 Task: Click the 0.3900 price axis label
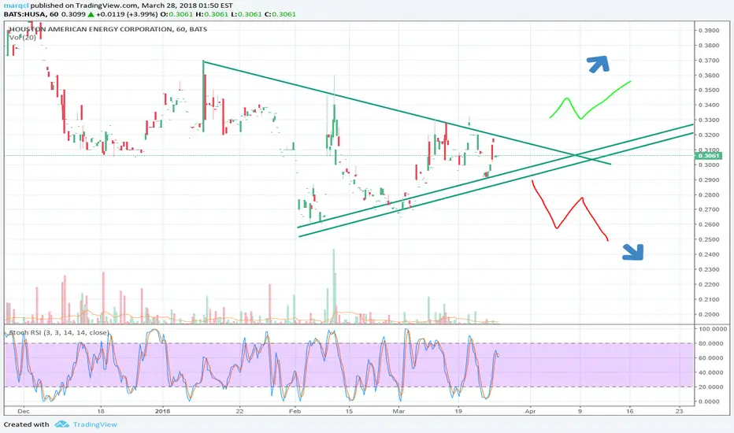coord(709,31)
